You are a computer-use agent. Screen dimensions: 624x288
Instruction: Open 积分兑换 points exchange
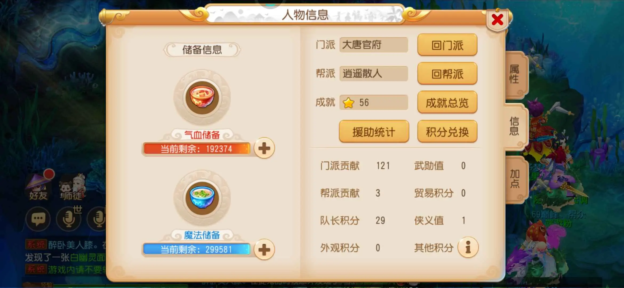tap(447, 131)
